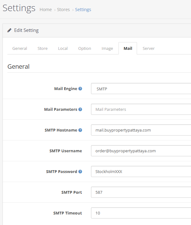Screen dimensions: 191x225
Task: Focus the SMTP Username field
Action: [141, 151]
